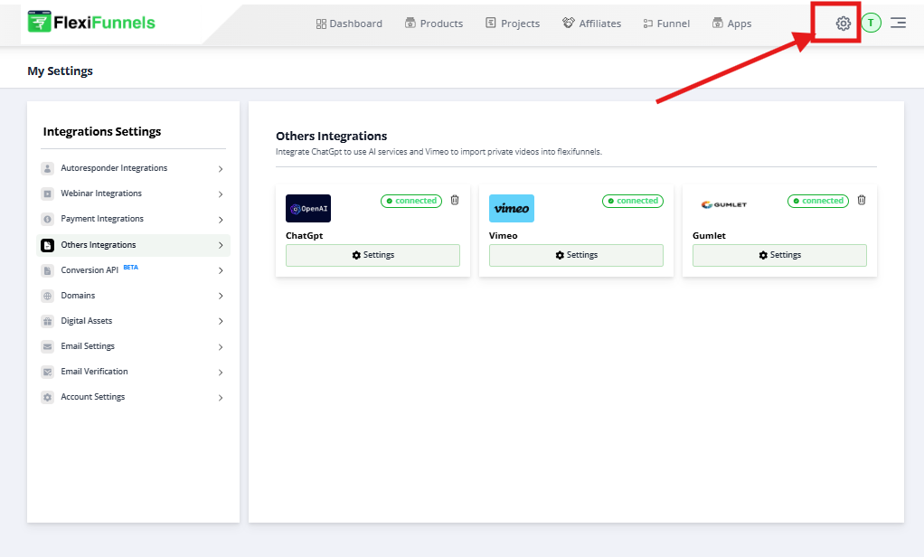Open Affiliates in top navigation
The image size is (924, 557).
click(x=591, y=24)
